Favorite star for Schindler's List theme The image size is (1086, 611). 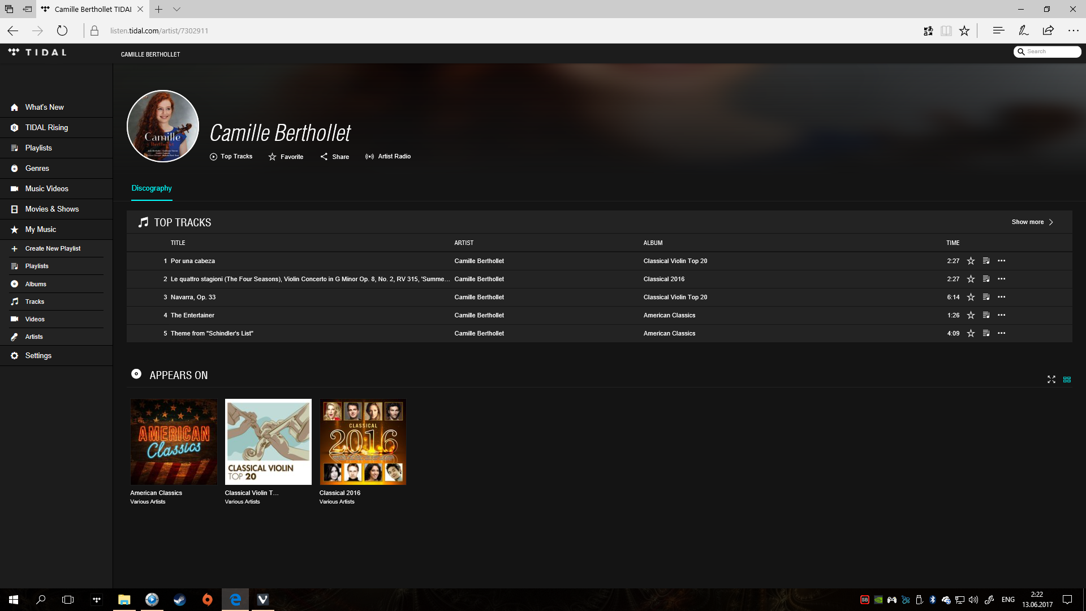tap(971, 333)
